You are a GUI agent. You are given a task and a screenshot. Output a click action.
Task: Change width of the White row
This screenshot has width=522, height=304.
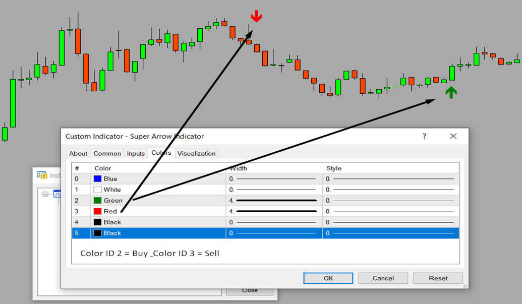coord(274,190)
